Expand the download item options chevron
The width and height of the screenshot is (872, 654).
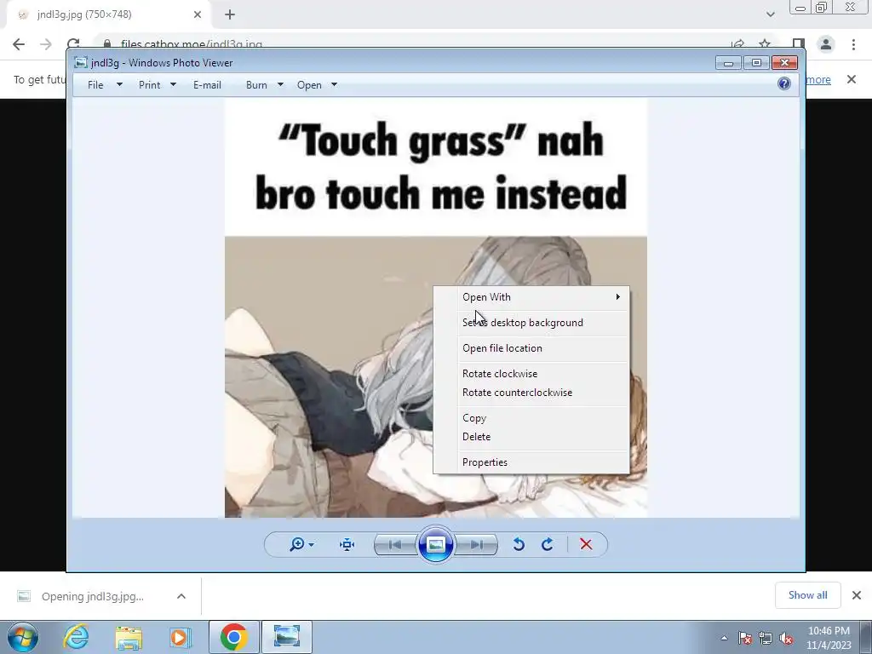pos(181,596)
